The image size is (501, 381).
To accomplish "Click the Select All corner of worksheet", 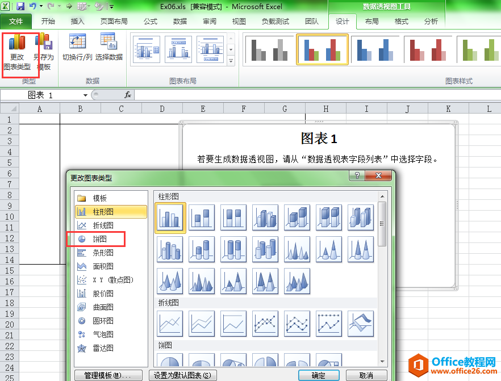I will pyautogui.click(x=10, y=109).
